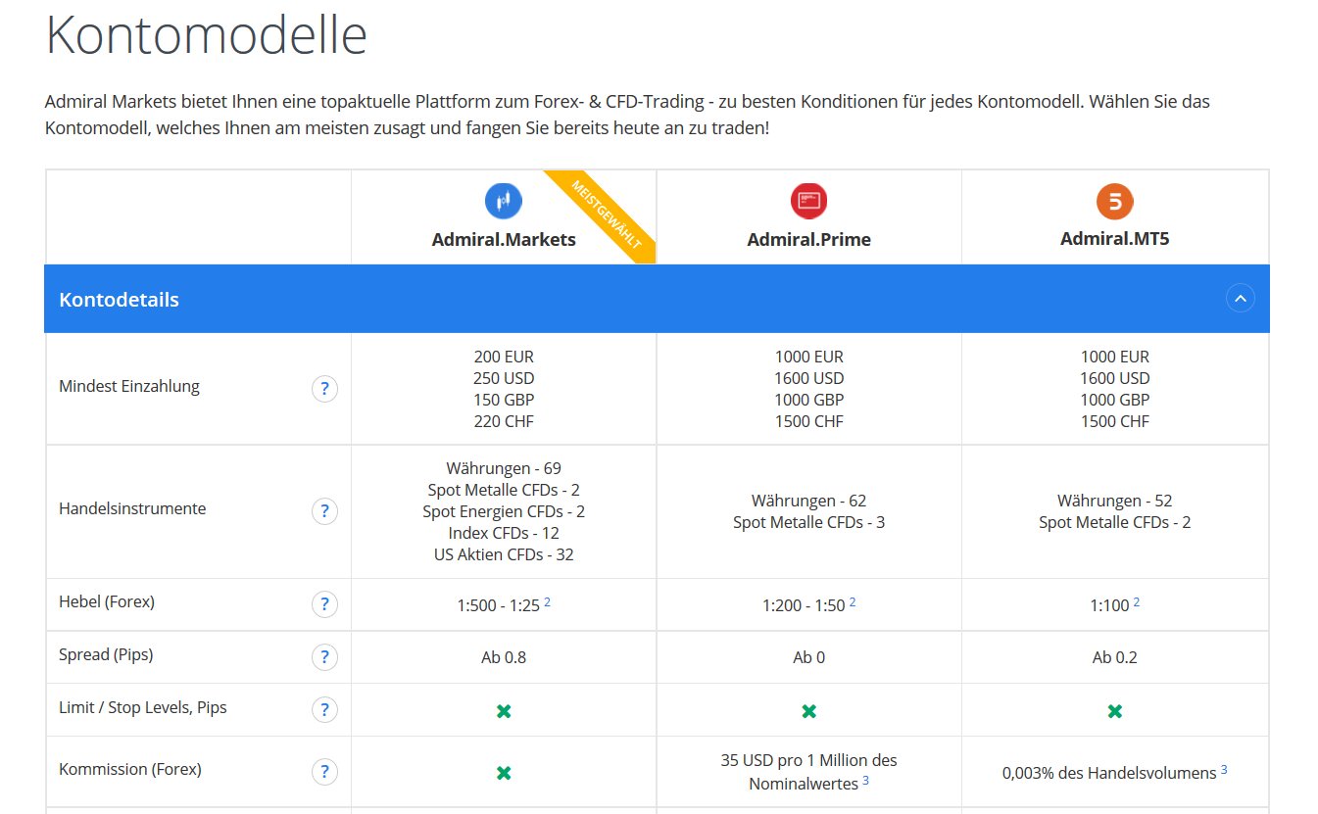
Task: Select the Admiral.Prime column heading
Action: pos(808,239)
